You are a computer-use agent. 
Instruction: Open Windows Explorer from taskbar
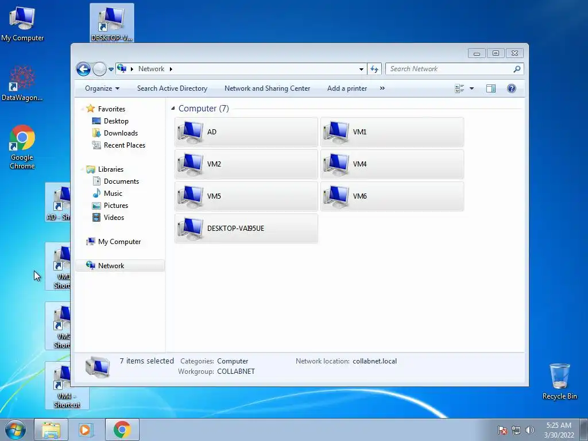51,430
